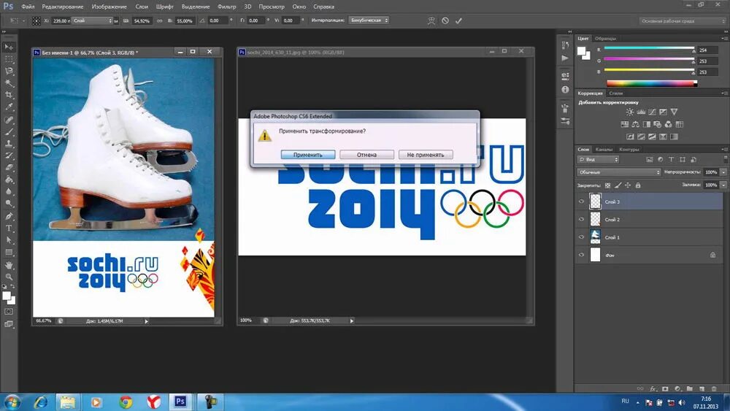Screen dimensions: 730x411
Task: Open the Фильтр menu
Action: point(227,7)
